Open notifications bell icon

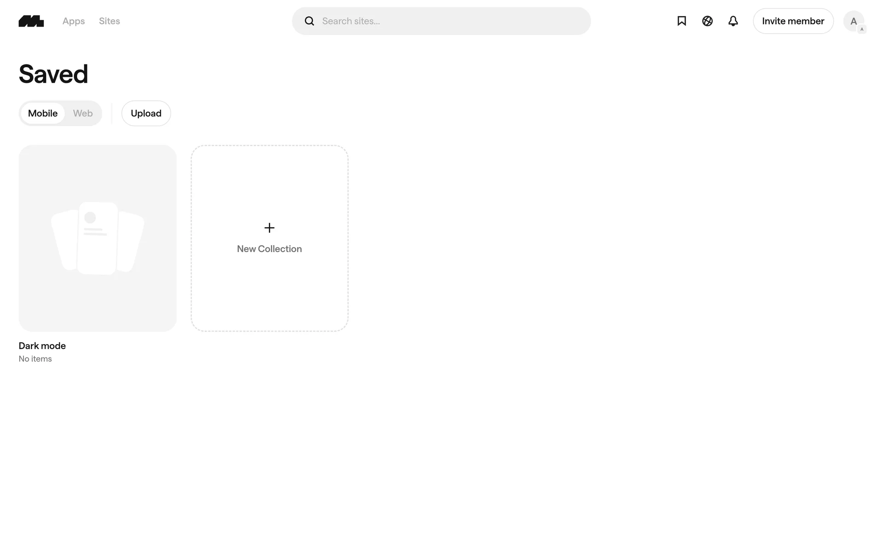pos(733,21)
